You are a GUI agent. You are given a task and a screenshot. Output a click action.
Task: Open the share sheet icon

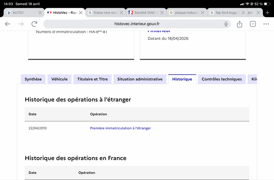pos(239,24)
